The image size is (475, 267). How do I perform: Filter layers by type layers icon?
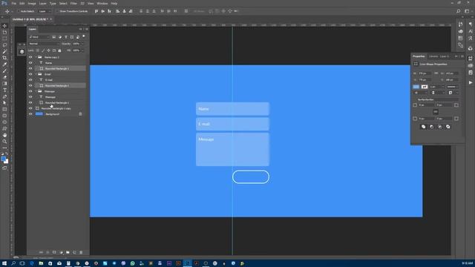[x=66, y=37]
